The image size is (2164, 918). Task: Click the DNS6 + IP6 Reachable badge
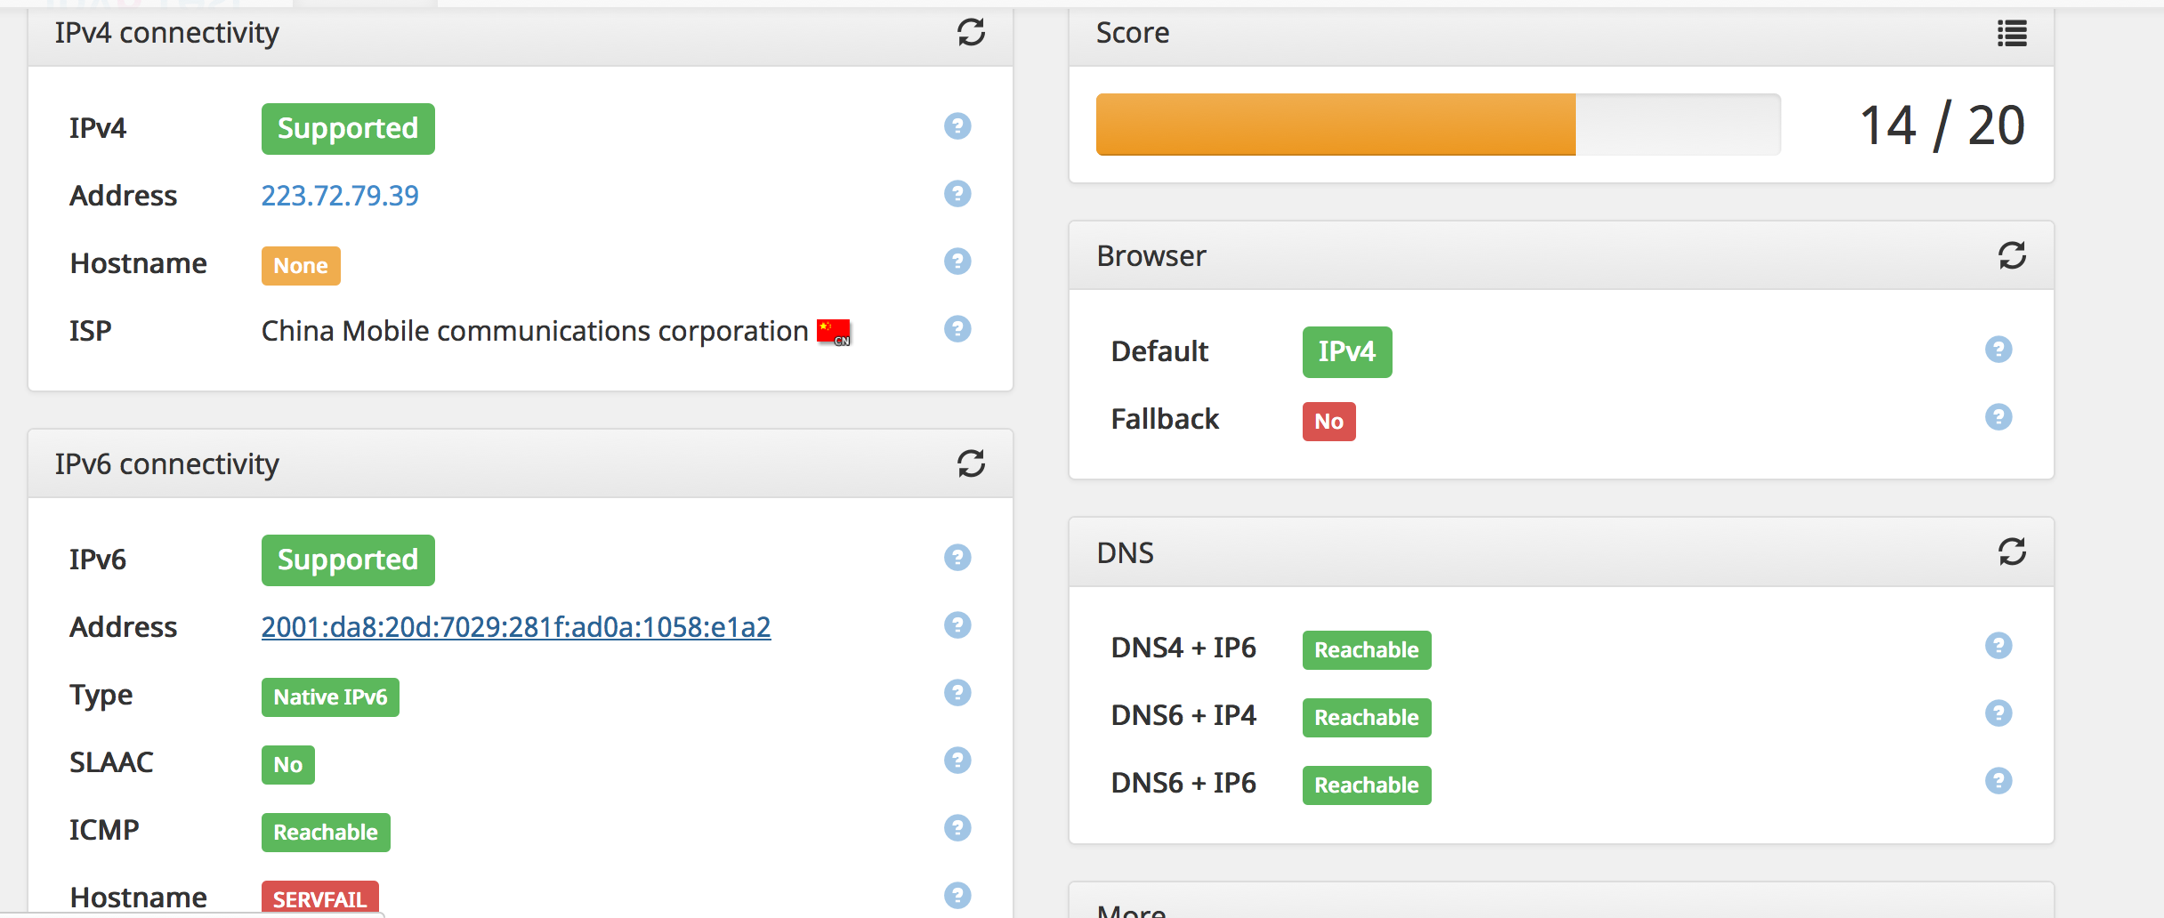tap(1367, 785)
